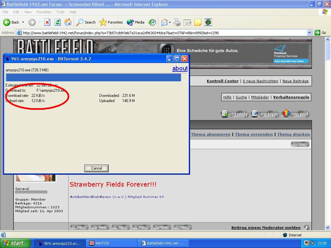Read the Verhaltensregeln link
This screenshot has height=248, width=331.
[291, 97]
